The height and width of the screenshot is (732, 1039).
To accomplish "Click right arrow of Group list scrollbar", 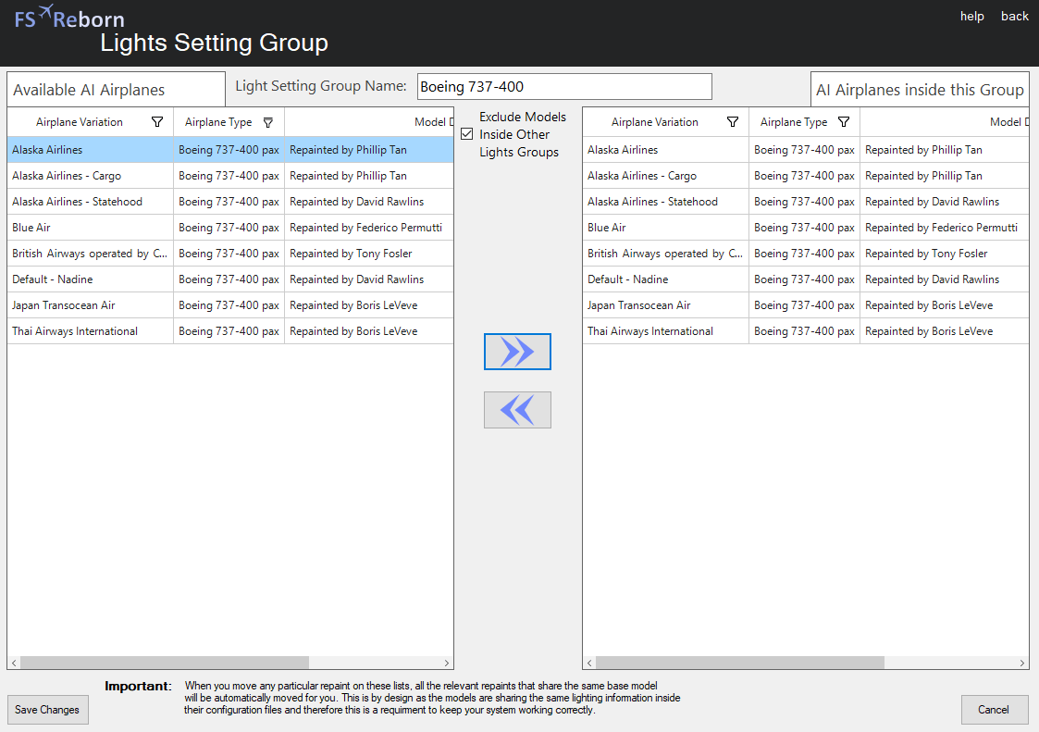I will coord(1021,663).
